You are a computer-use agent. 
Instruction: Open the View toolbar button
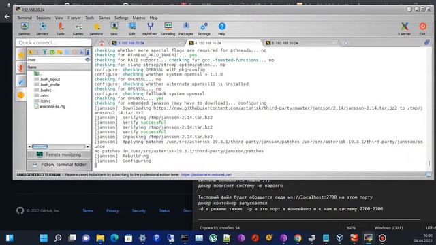[x=114, y=29]
